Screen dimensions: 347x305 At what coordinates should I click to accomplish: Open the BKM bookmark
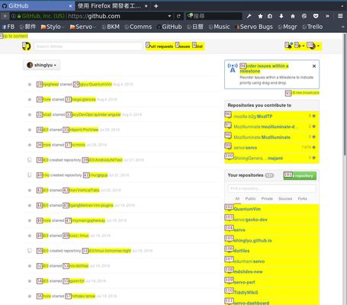(111, 27)
